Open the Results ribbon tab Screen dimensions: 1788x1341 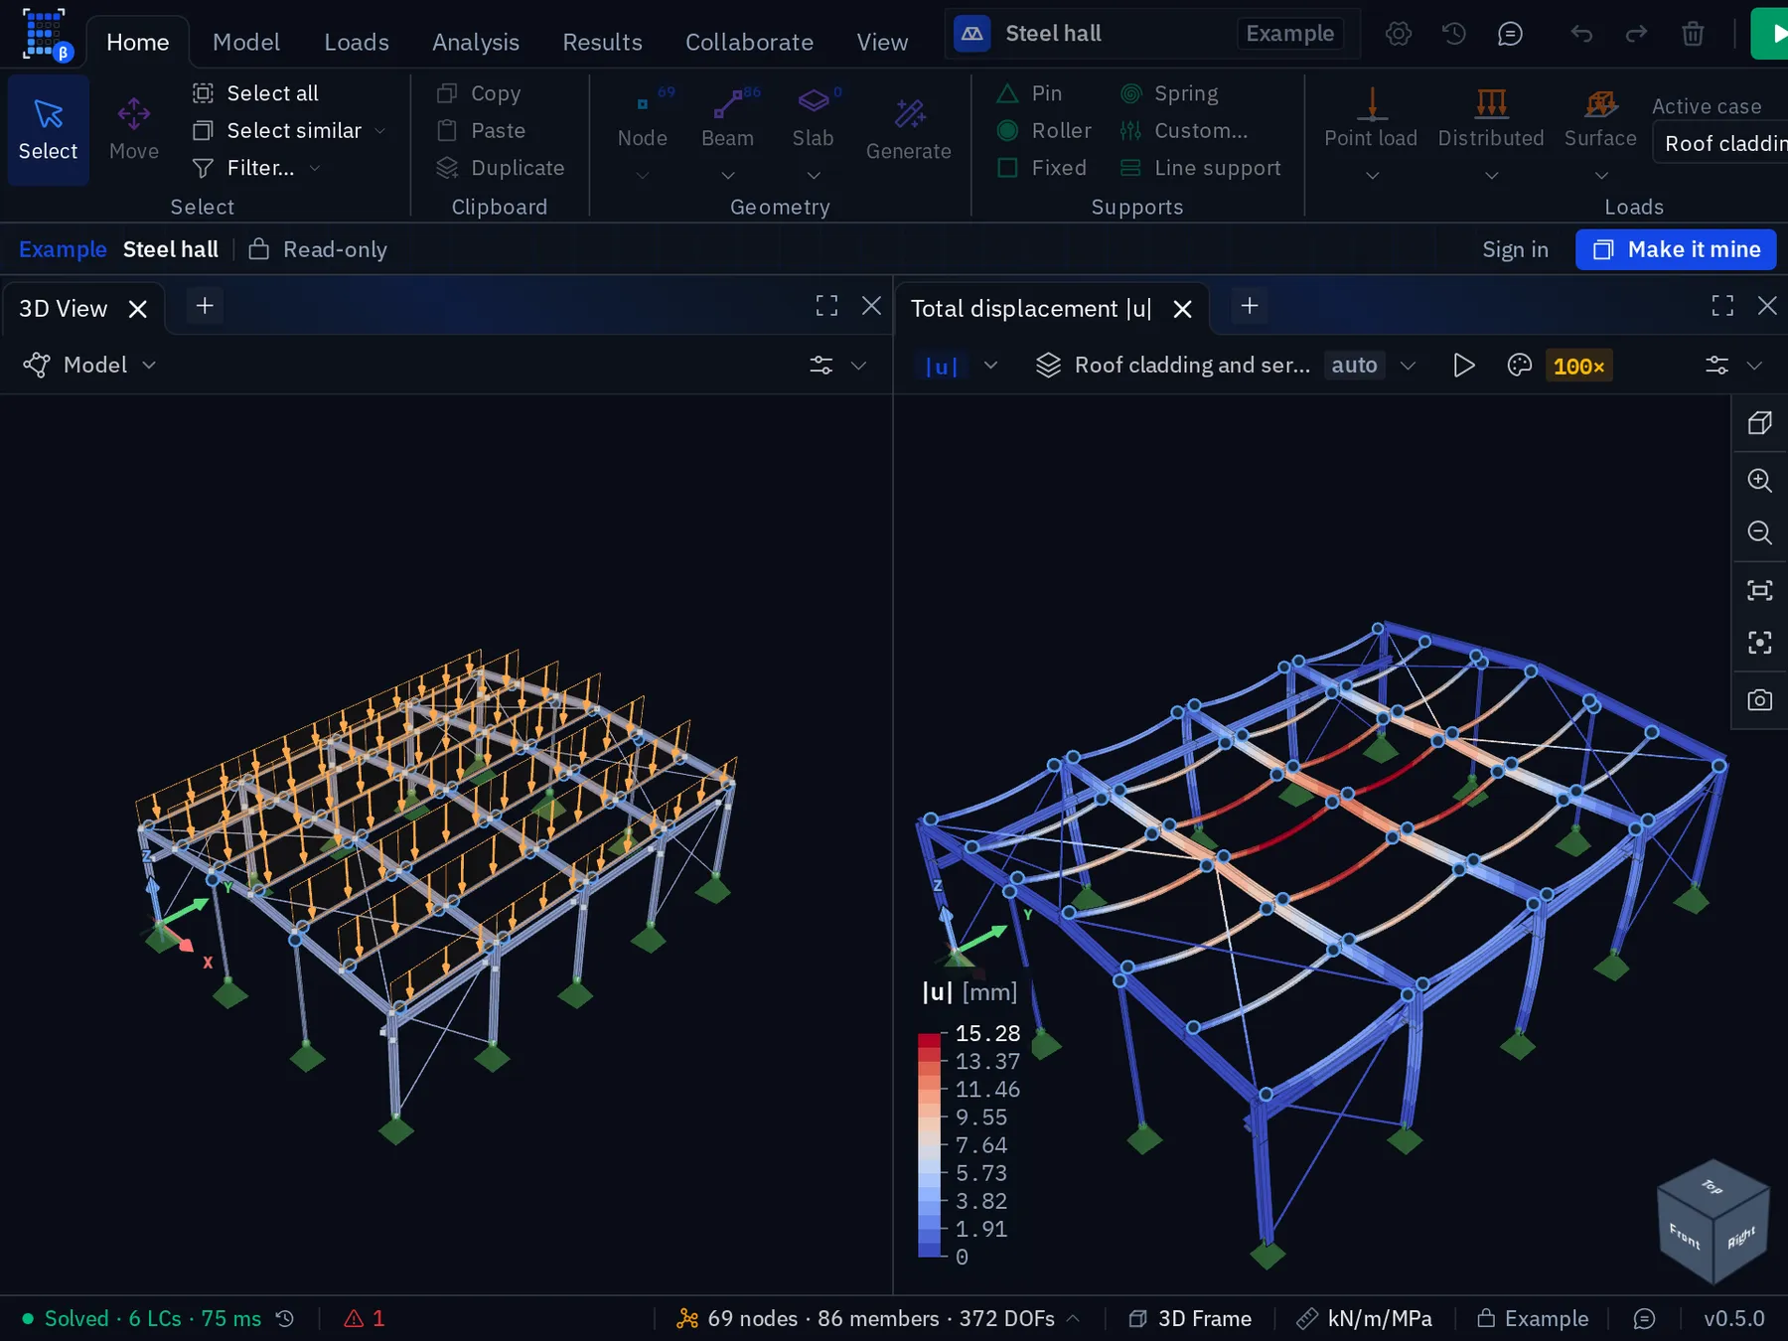tap(602, 43)
